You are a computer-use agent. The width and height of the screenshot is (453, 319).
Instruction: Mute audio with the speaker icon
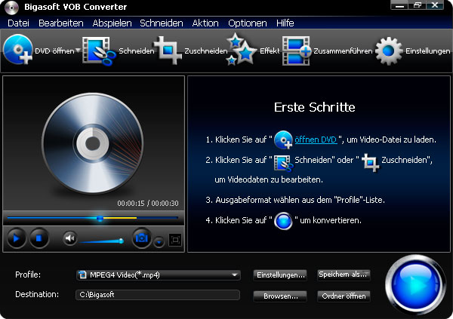click(x=69, y=238)
